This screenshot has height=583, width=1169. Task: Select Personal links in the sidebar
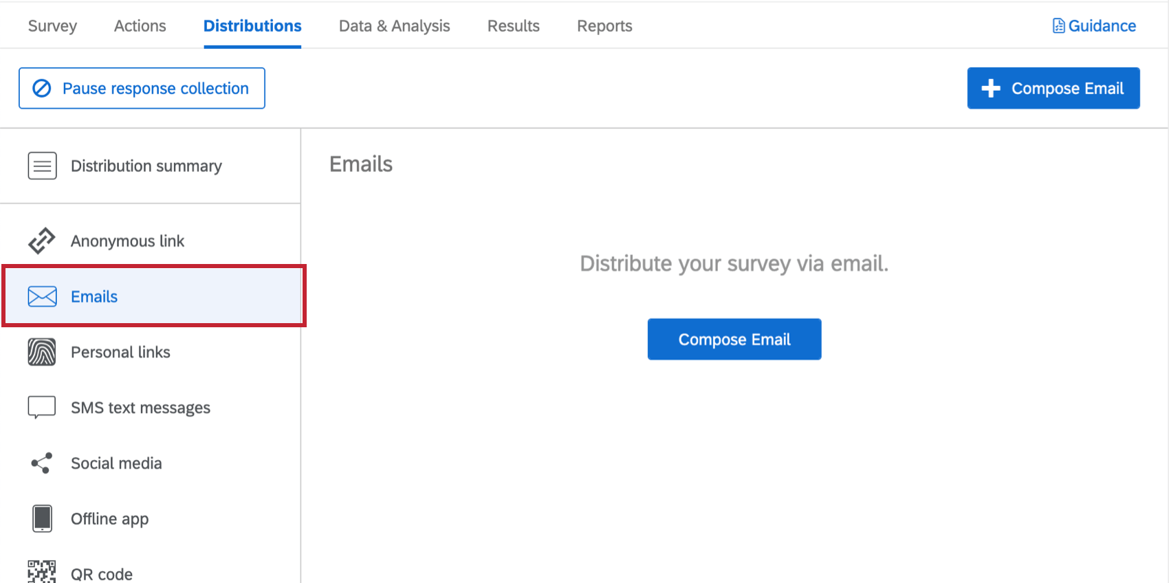click(120, 352)
